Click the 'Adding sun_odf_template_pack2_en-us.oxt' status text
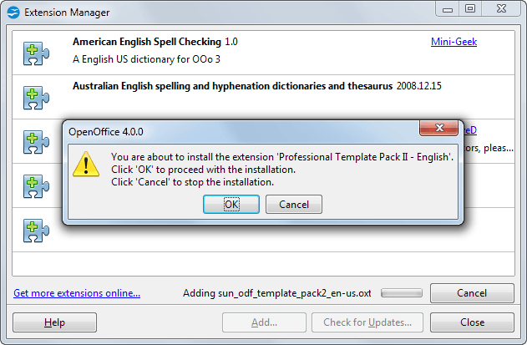The image size is (527, 345). (277, 293)
